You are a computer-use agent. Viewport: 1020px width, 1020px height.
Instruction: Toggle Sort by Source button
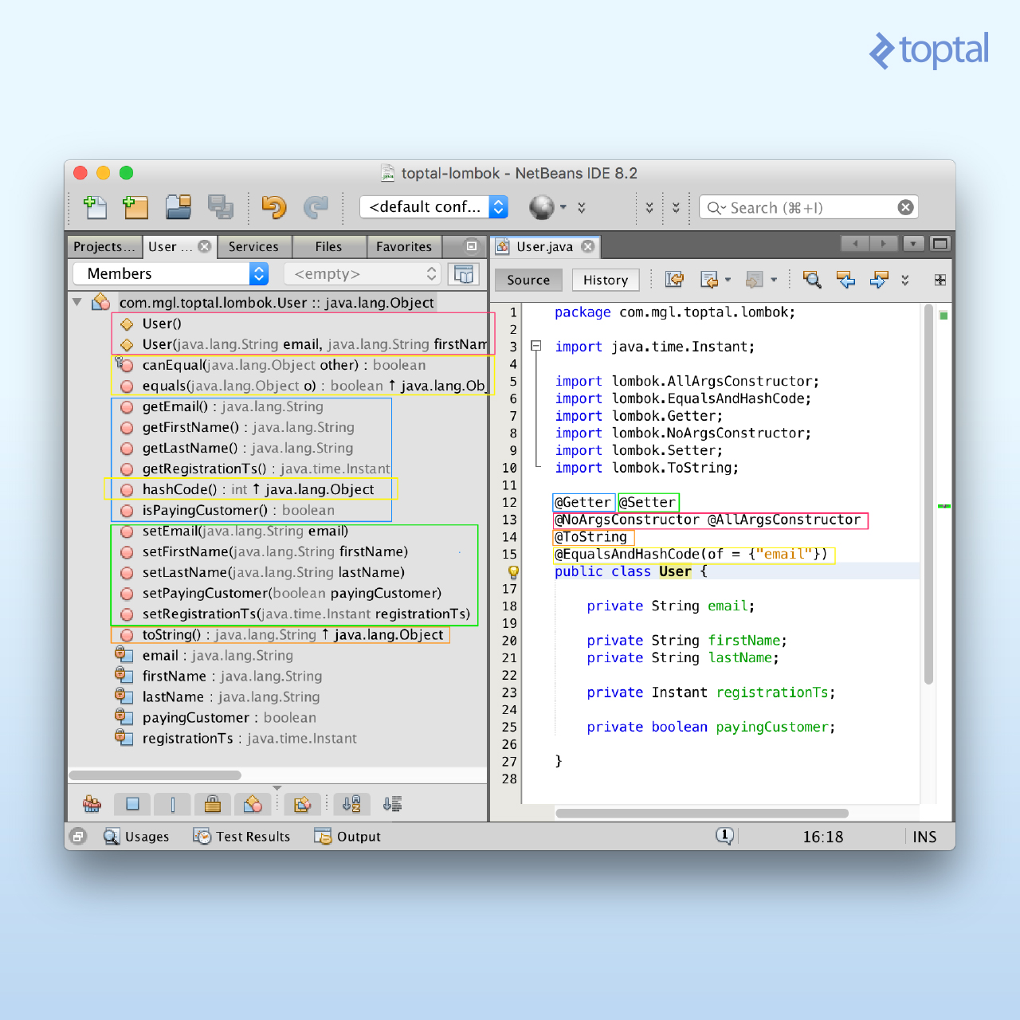tap(392, 804)
